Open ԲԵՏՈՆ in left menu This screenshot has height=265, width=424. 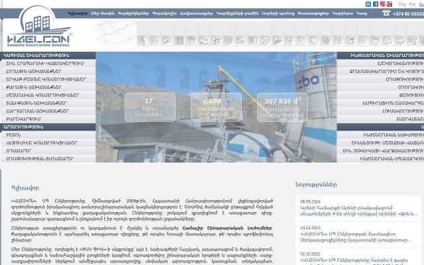coord(48,134)
